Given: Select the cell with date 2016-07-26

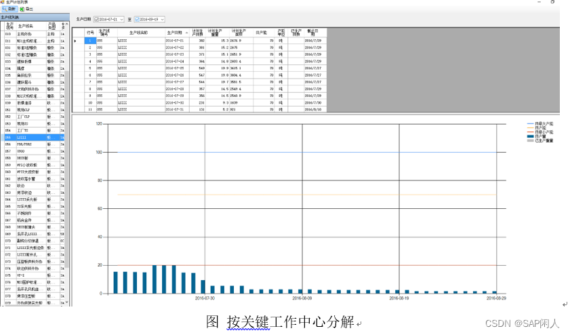Looking at the screenshot, I should (x=177, y=75).
